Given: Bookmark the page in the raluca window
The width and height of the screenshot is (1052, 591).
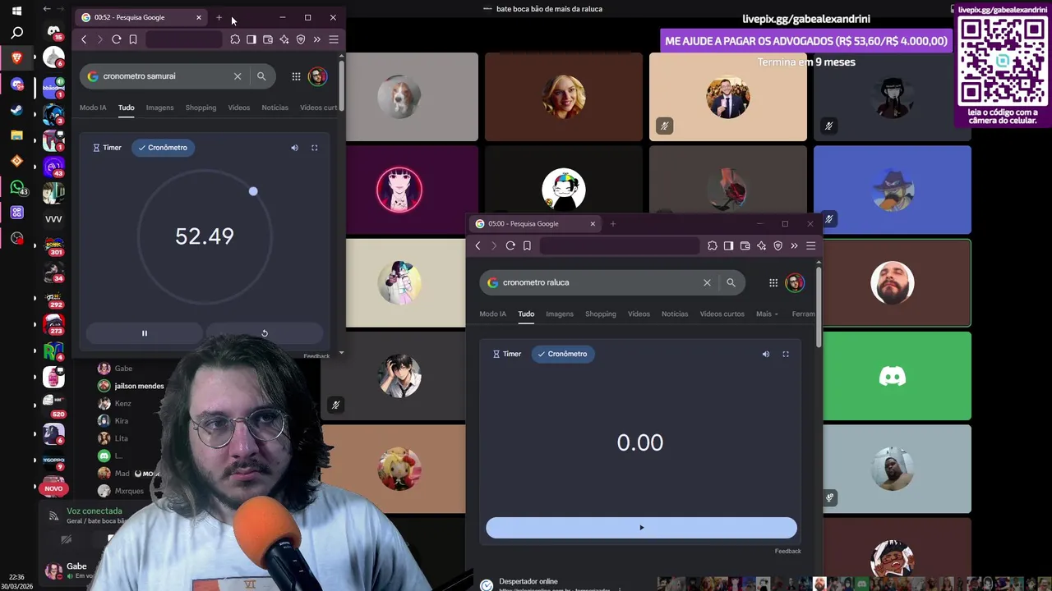Looking at the screenshot, I should coord(527,245).
